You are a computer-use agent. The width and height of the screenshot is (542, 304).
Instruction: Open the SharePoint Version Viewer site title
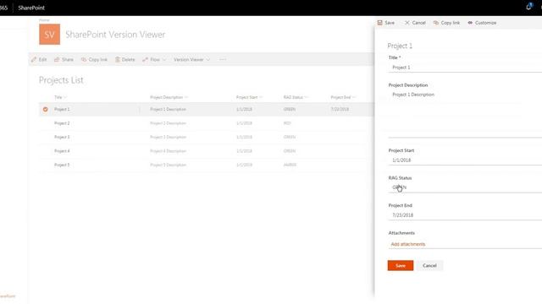click(x=115, y=35)
